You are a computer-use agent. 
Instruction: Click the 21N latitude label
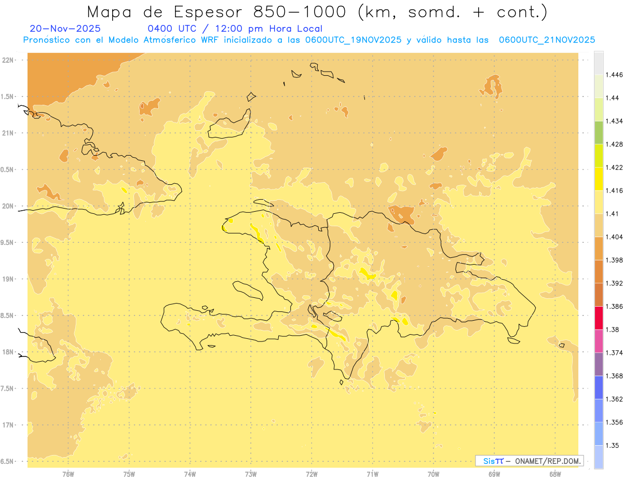coord(8,133)
